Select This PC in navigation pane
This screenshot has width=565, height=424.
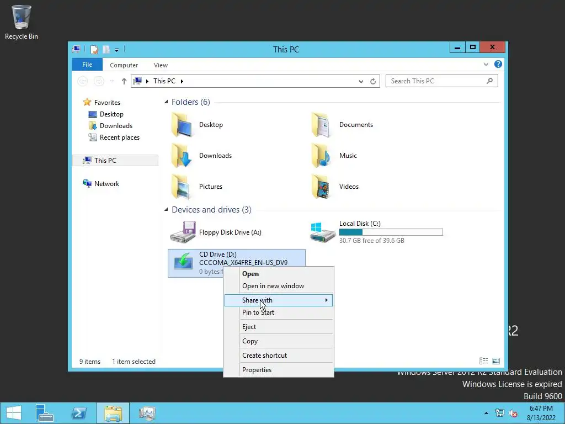pos(115,161)
